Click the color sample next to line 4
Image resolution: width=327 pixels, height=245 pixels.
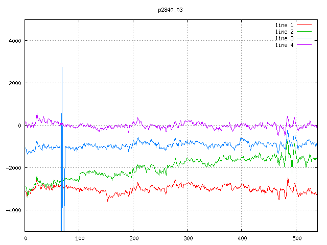(x=304, y=45)
